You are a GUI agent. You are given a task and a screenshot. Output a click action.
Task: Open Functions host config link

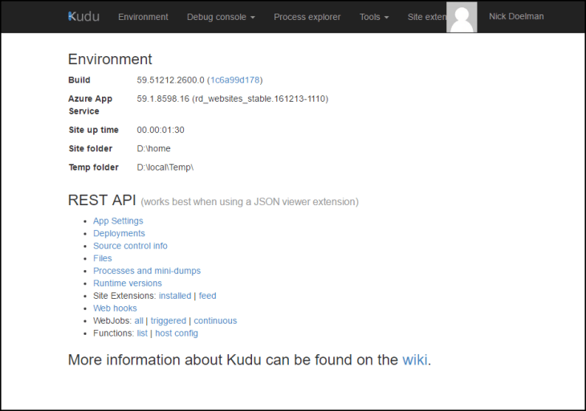177,333
